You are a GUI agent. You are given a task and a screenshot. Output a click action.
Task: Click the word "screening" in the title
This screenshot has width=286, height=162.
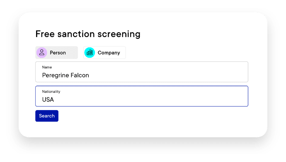tap(119, 34)
